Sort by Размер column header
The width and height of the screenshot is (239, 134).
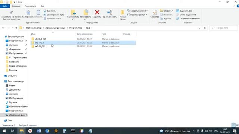pyautogui.click(x=127, y=34)
